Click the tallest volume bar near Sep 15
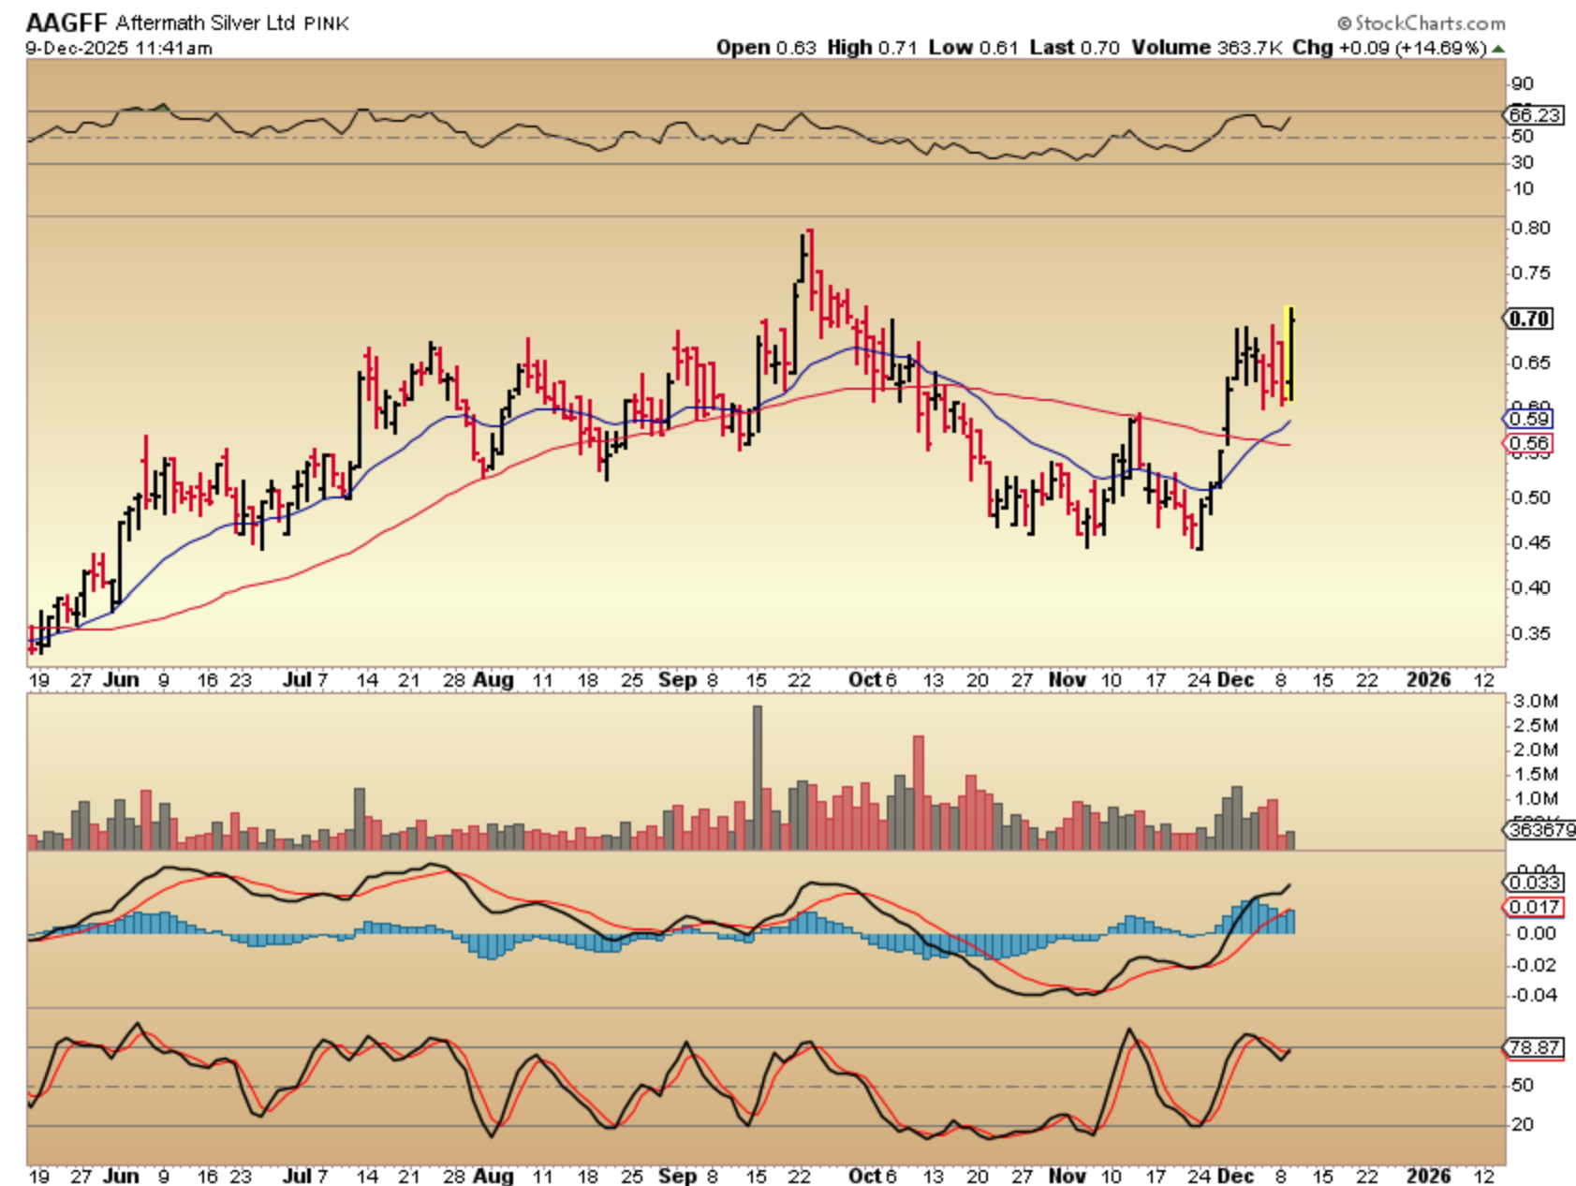The width and height of the screenshot is (1576, 1186). [x=758, y=778]
